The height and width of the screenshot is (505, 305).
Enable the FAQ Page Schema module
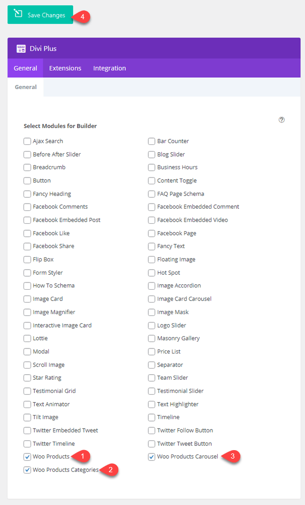point(152,194)
